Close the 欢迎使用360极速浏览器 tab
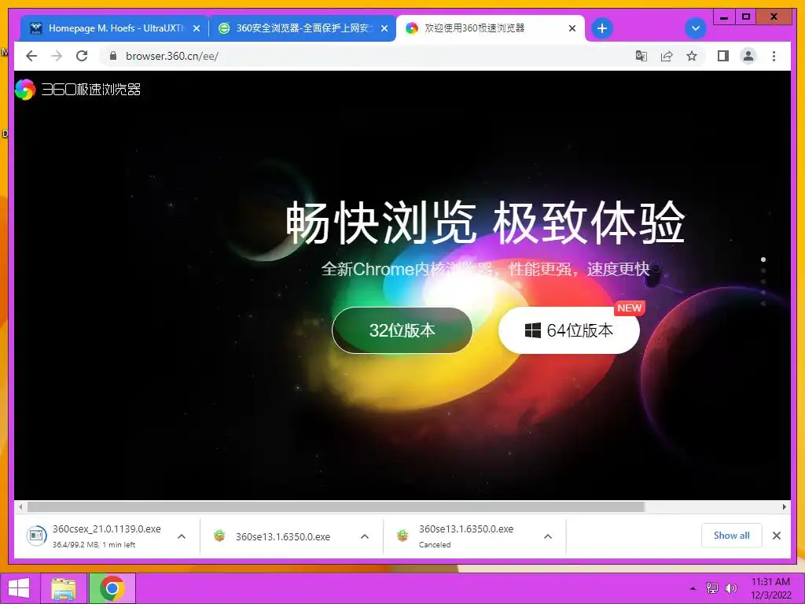This screenshot has width=805, height=604. (572, 28)
